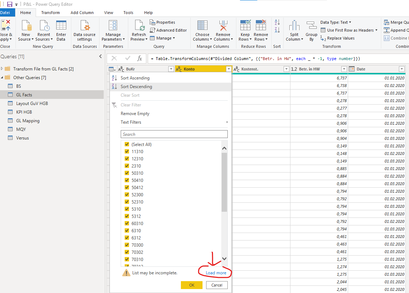Toggle the (Select All) checkbox

coord(127,144)
